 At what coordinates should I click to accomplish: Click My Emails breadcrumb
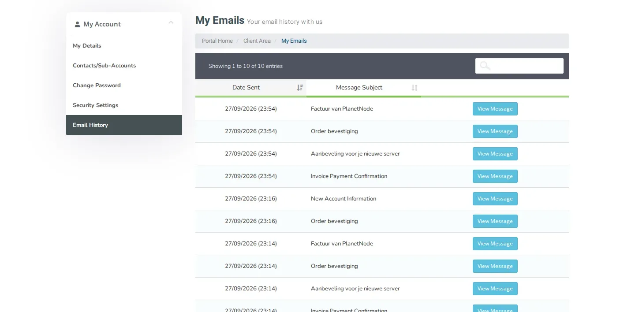294,41
